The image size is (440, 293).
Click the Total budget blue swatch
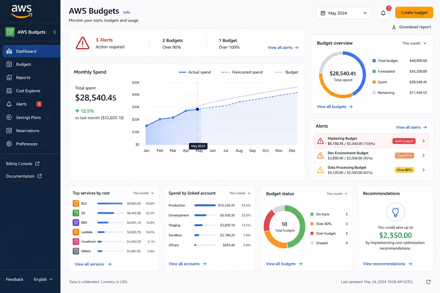374,61
